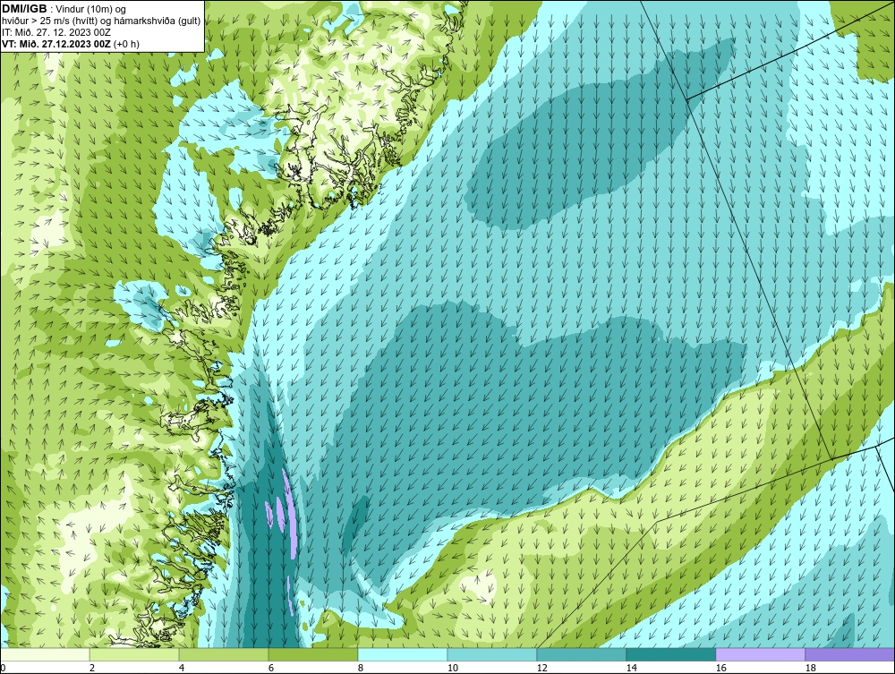
Task: Click the legend scale label '18'
Action: 810,668
